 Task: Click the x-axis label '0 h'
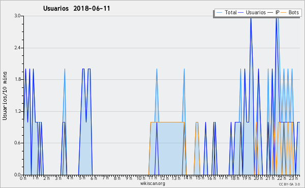click(x=23, y=178)
